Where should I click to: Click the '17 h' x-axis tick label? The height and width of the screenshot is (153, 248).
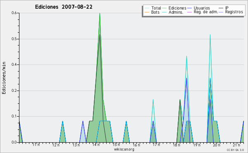tap(156, 145)
